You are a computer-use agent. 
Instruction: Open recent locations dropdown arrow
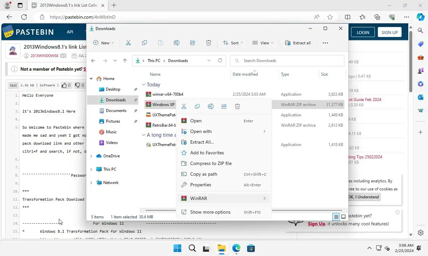pos(115,61)
